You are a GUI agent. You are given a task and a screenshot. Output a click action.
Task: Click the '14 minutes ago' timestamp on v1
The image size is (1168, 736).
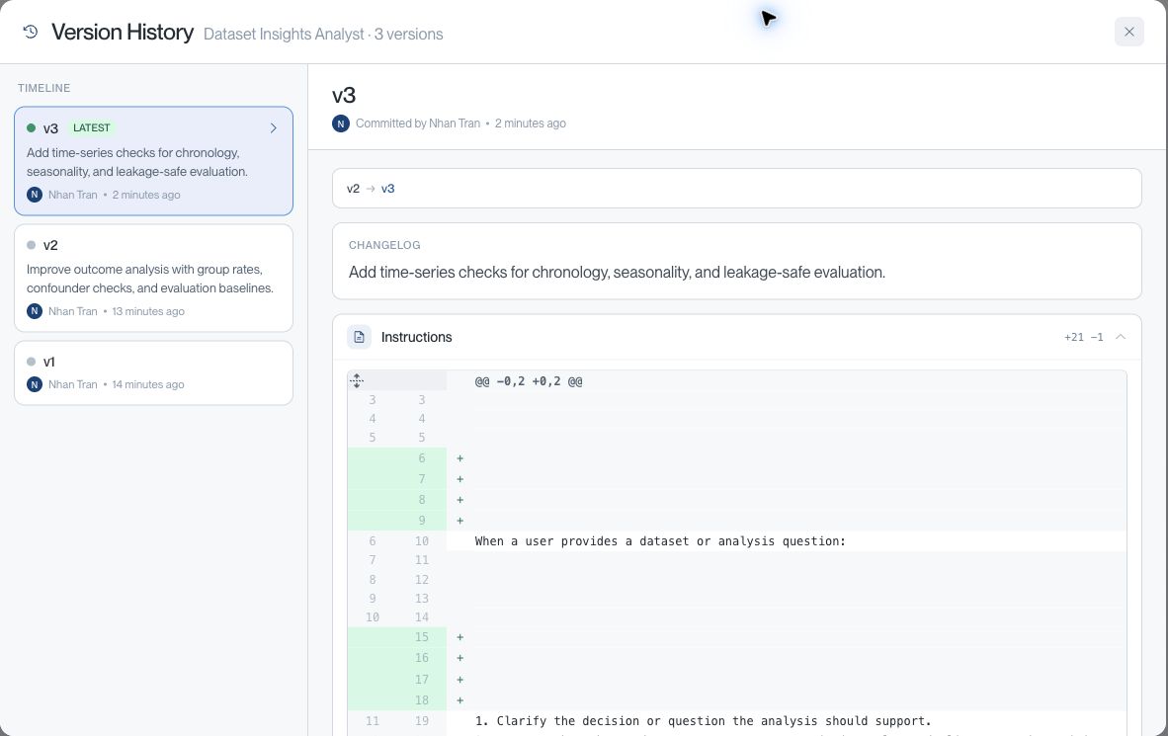[148, 384]
